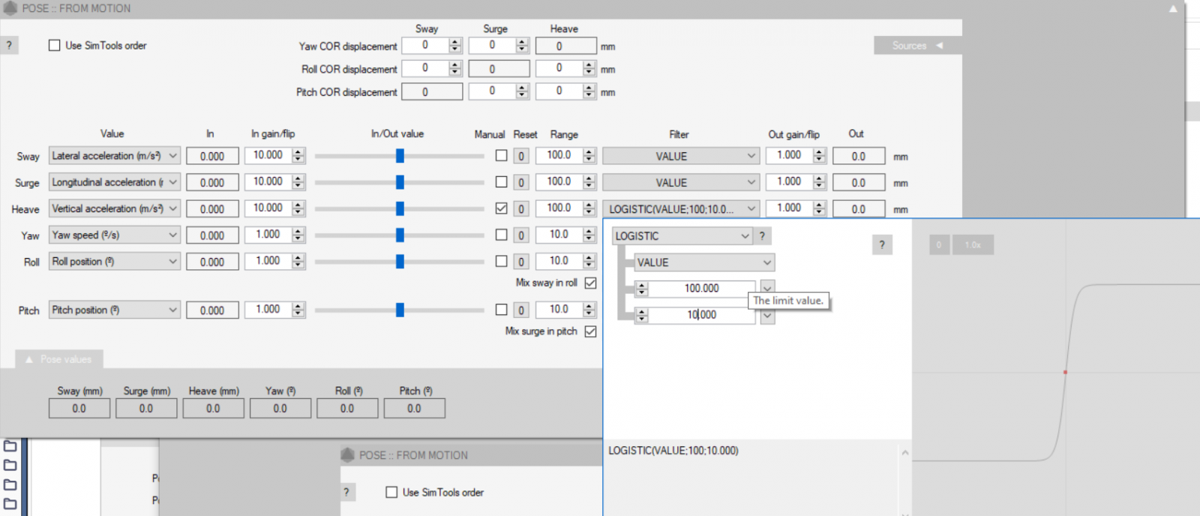Viewport: 1200px width, 516px height.
Task: Click the Pitch (°) pose value box
Action: [x=414, y=408]
